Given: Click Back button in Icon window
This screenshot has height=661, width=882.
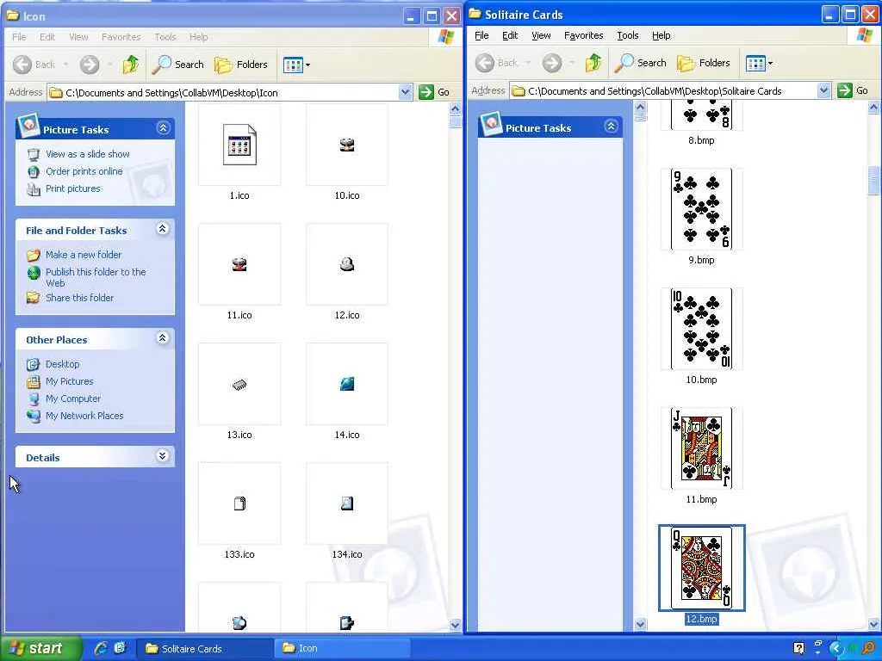Looking at the screenshot, I should [34, 65].
